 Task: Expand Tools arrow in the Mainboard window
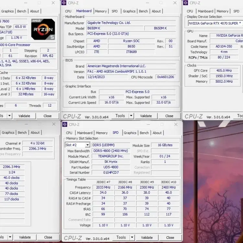click(x=131, y=116)
